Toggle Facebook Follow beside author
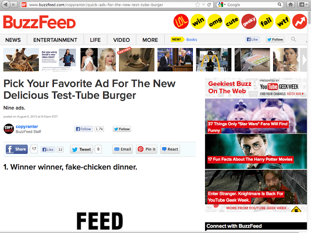This screenshot has width=311, height=233. pyautogui.click(x=84, y=129)
